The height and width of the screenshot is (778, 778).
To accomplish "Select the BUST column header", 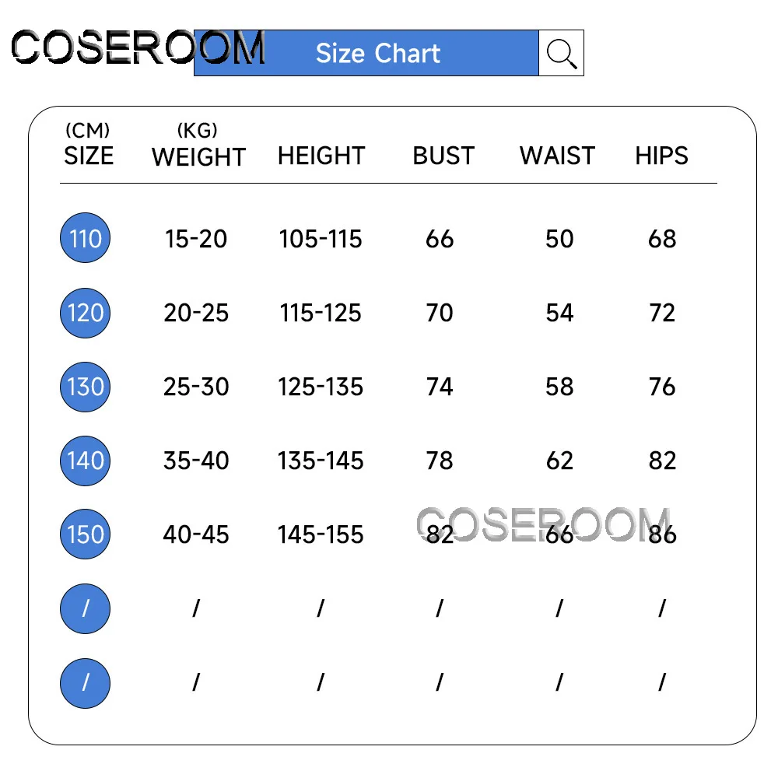I will point(443,156).
